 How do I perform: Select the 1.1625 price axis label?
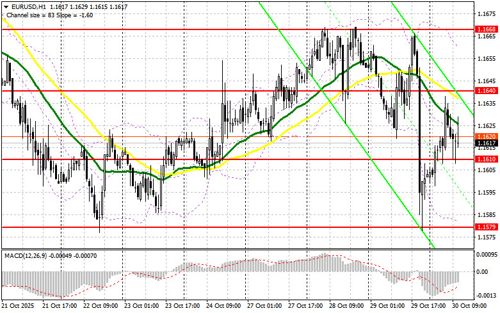point(487,125)
